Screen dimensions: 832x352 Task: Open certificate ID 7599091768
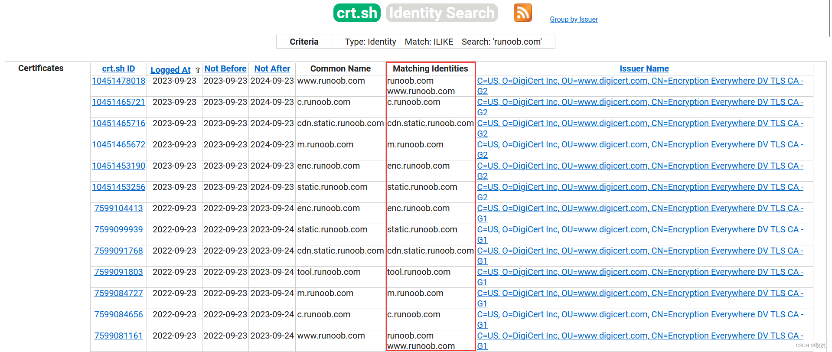tap(118, 251)
